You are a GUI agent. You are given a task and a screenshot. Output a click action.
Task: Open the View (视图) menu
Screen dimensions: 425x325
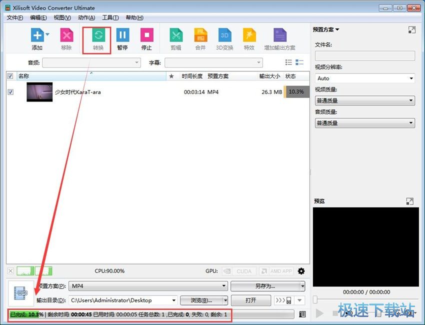[62, 17]
